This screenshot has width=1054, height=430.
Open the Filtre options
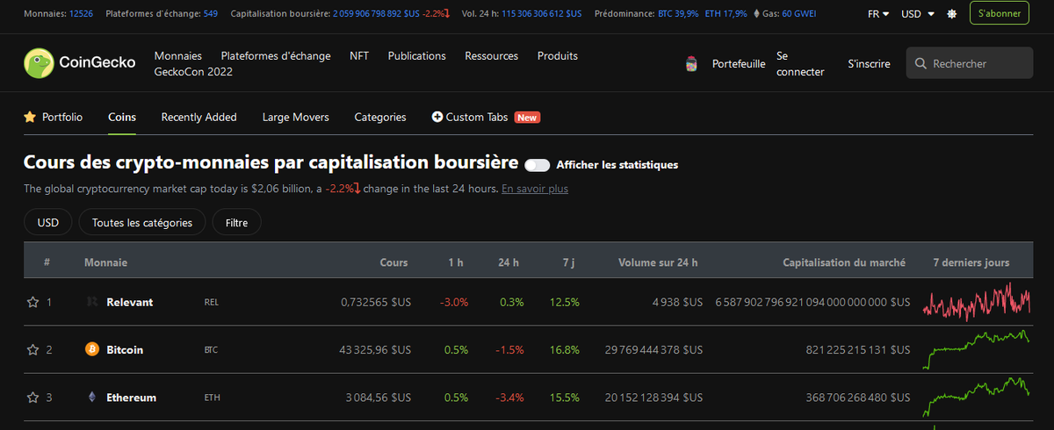pos(236,223)
